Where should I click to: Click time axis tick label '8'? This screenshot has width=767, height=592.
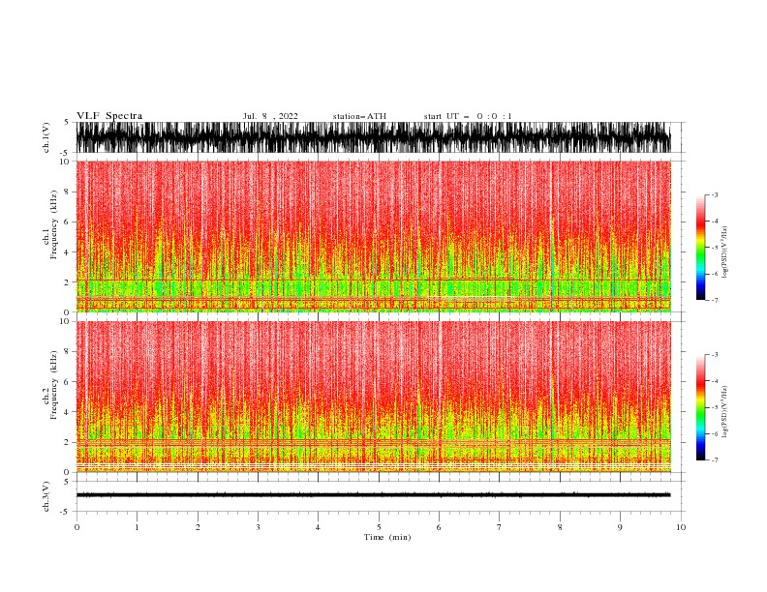(560, 527)
